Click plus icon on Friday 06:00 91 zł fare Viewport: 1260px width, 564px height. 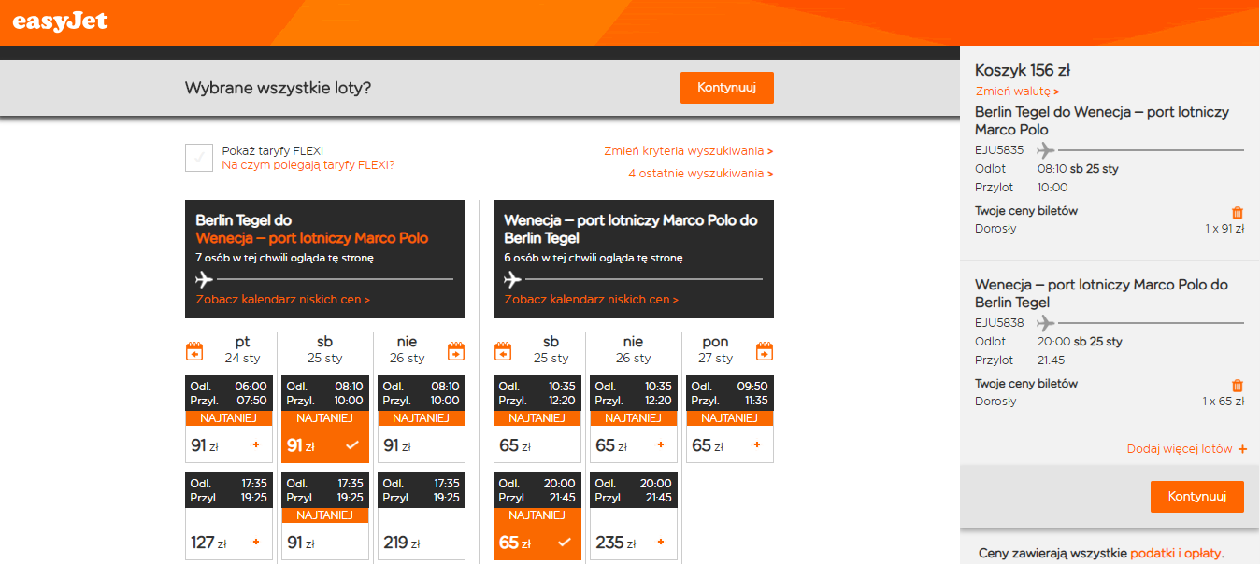tap(256, 445)
